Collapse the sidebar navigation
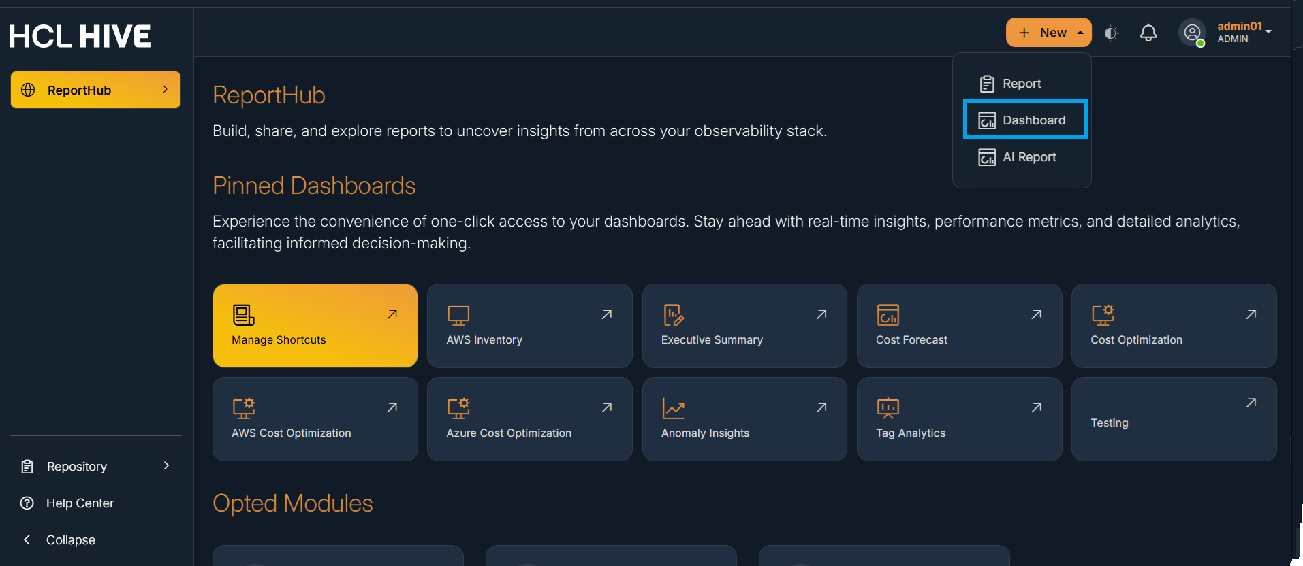Screen dimensions: 1303x566 (x=70, y=540)
